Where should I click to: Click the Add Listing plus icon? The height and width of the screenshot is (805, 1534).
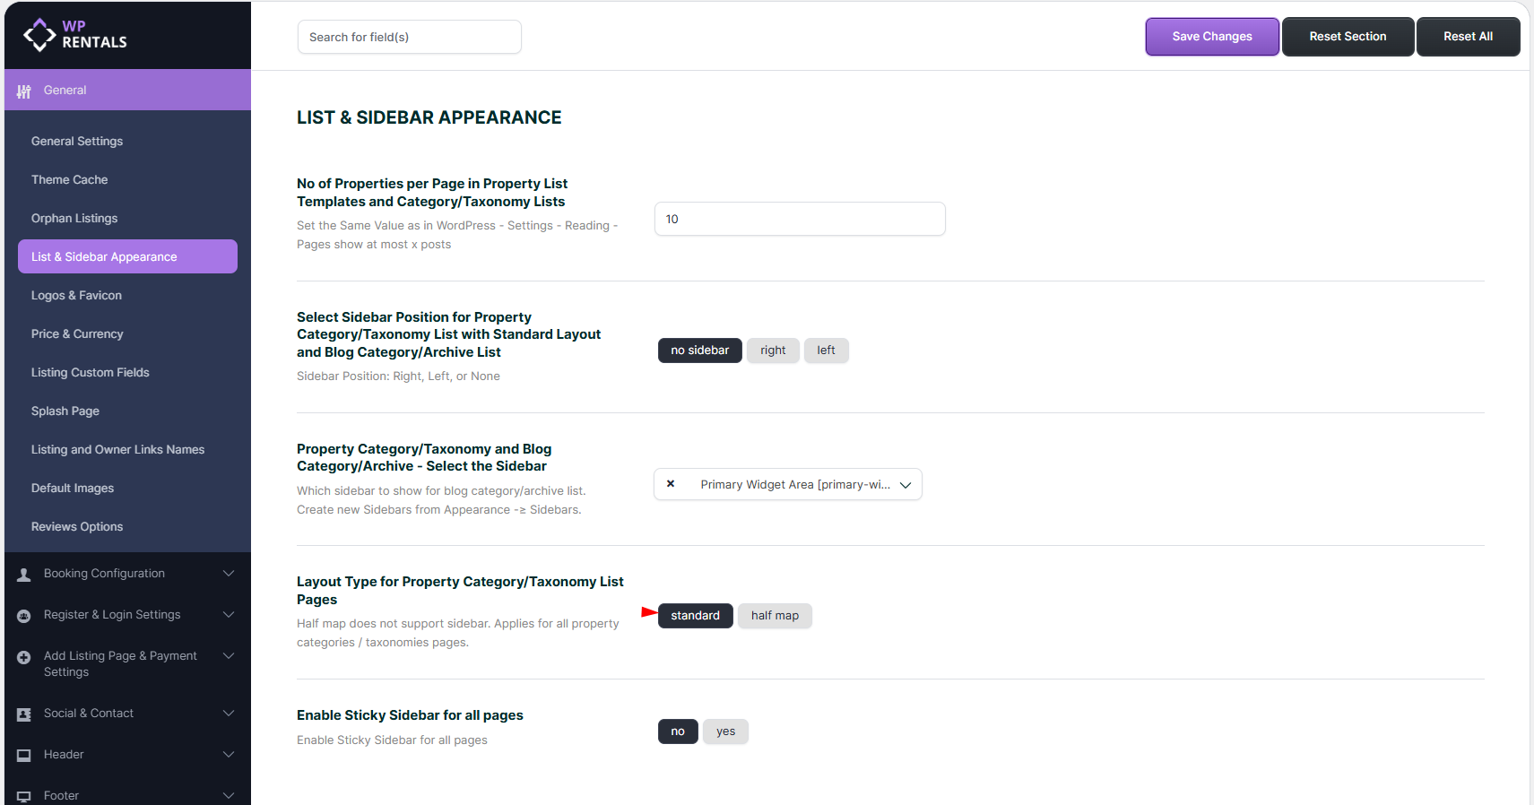24,657
